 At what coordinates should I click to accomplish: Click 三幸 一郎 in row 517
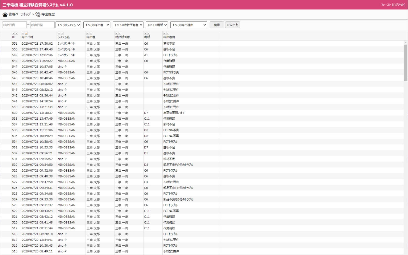click(122, 240)
